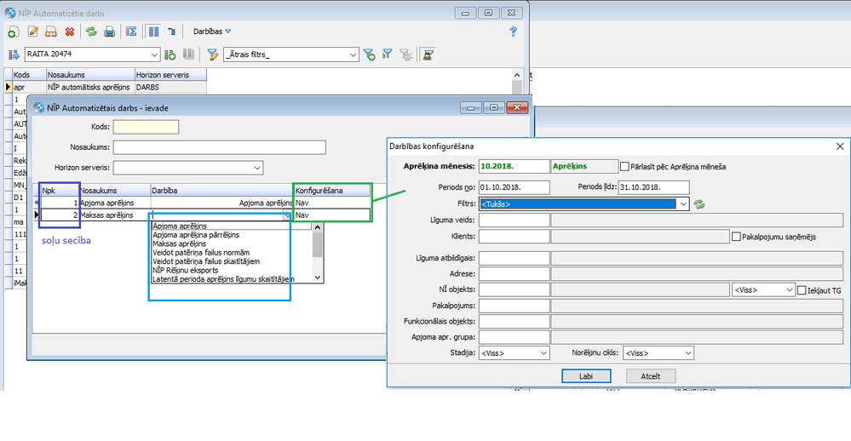Click the red X delete icon in toolbar
The image size is (851, 441).
click(x=70, y=31)
